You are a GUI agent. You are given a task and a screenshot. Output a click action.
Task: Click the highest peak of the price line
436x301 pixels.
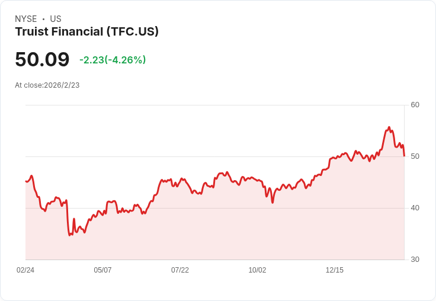point(389,127)
